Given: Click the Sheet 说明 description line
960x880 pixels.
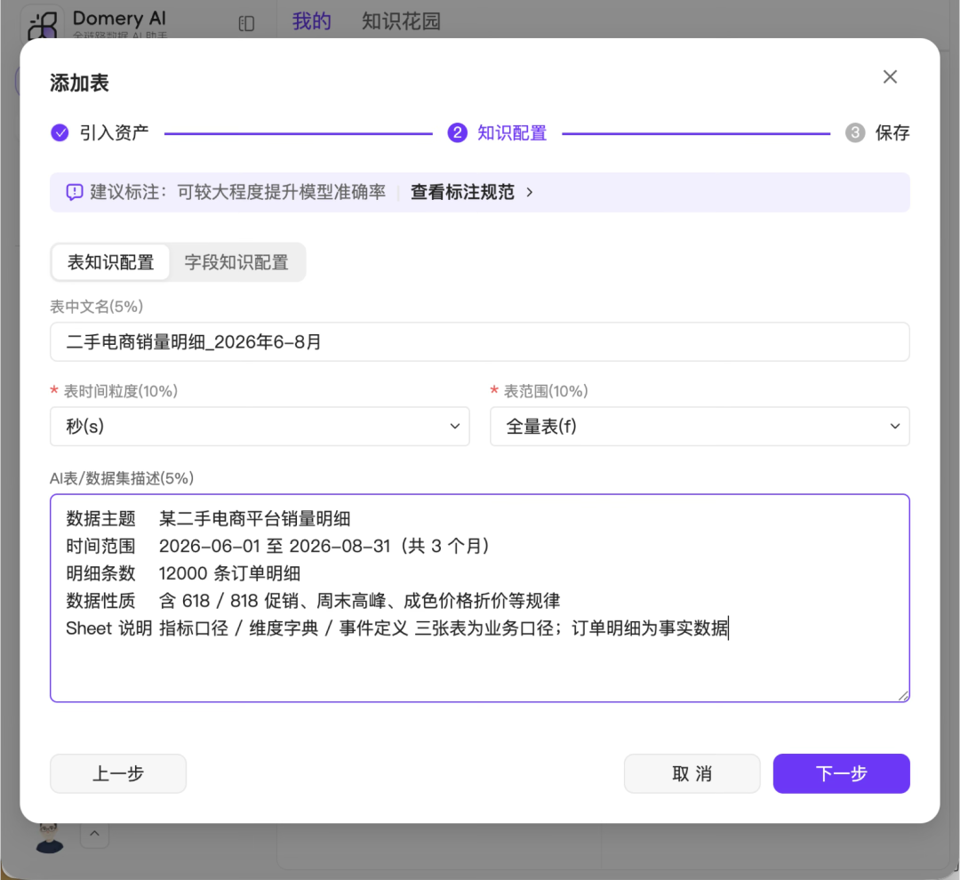Looking at the screenshot, I should pos(396,628).
